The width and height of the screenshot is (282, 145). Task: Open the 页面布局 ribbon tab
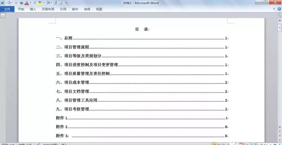point(48,9)
